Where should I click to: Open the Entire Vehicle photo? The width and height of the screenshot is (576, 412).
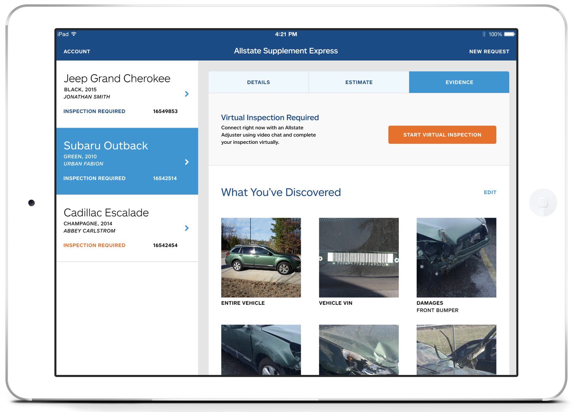tap(261, 258)
